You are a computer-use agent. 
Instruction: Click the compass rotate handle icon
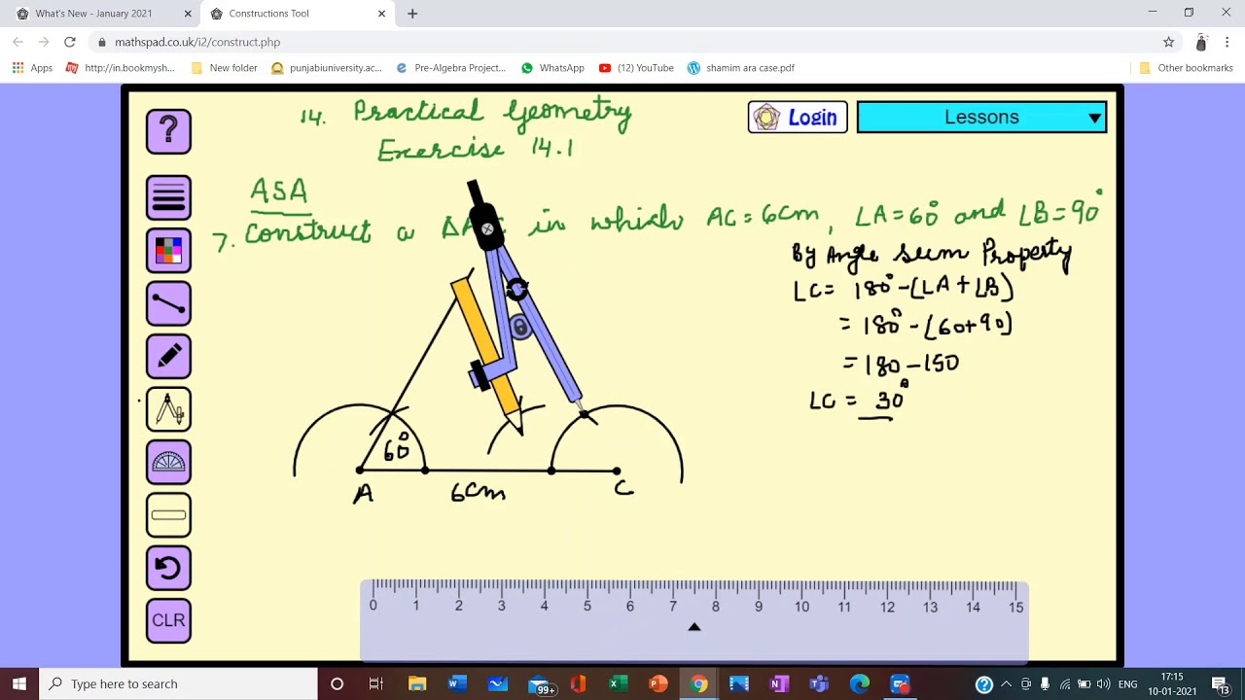pos(516,289)
